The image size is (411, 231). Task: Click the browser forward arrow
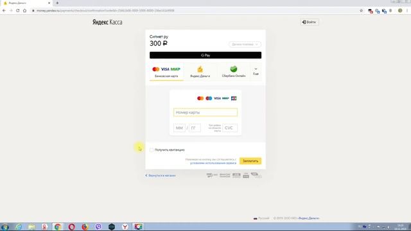point(11,10)
